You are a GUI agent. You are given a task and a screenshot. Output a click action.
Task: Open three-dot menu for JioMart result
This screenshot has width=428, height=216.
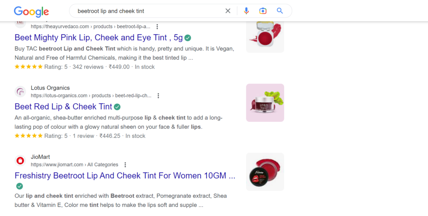tap(125, 165)
